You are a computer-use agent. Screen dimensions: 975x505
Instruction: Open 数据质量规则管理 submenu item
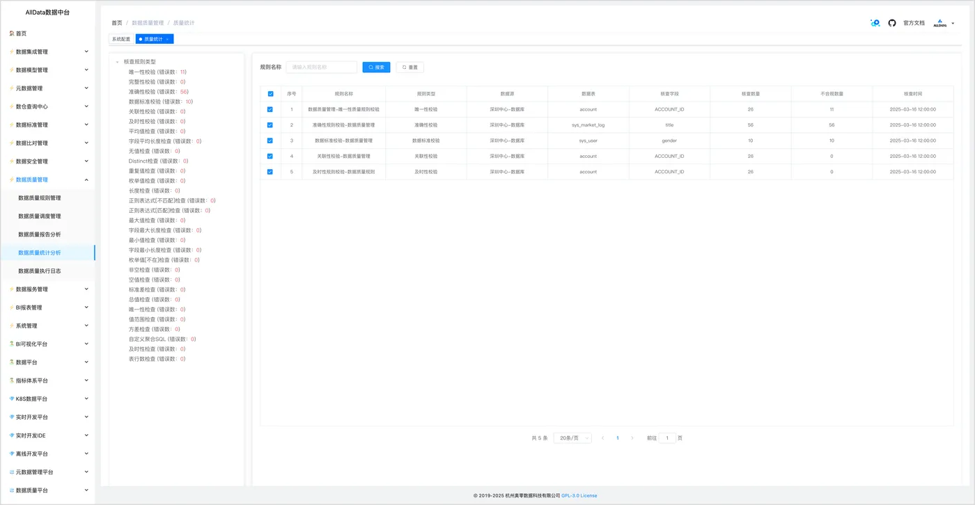[40, 198]
